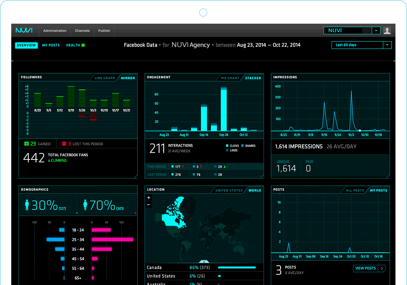
Task: Click the NUVI account search field
Action: (x=347, y=30)
